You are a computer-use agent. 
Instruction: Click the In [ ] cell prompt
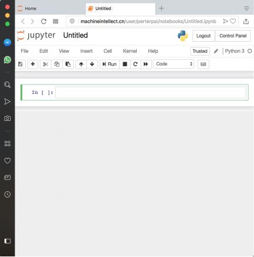42,92
